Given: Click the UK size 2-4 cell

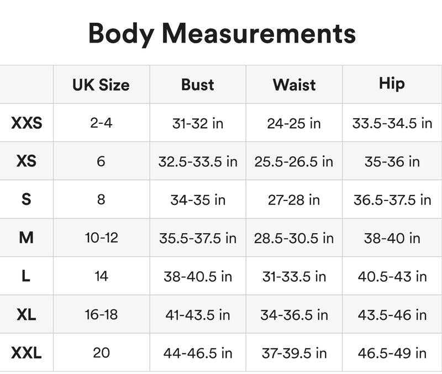Looking at the screenshot, I should click(101, 123).
